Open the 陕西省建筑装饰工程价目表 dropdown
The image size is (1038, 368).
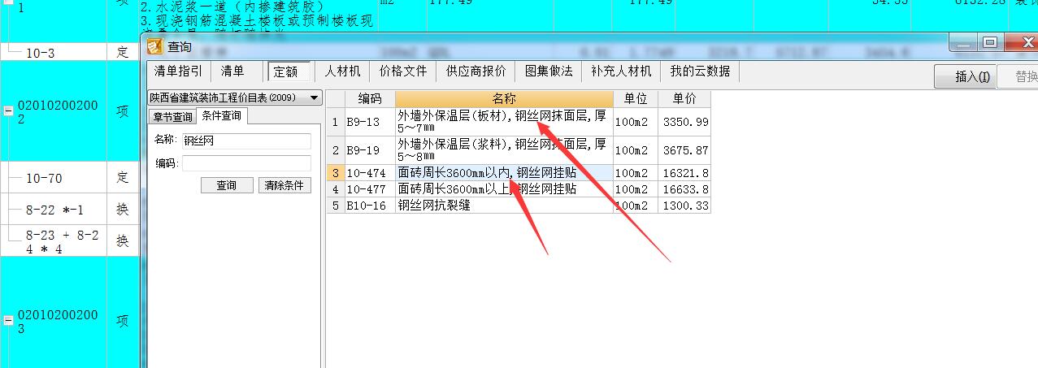point(234,98)
